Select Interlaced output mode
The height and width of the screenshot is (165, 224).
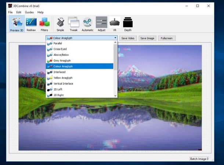coord(80,72)
